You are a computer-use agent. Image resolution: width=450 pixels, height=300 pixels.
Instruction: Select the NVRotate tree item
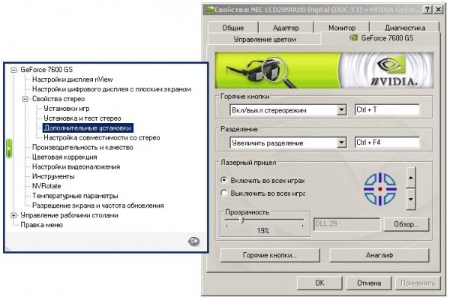(x=46, y=186)
